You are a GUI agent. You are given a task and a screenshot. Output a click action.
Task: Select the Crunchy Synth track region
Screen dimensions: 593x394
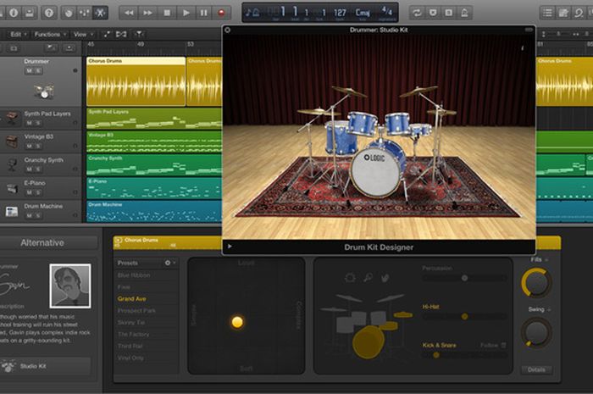coord(154,165)
